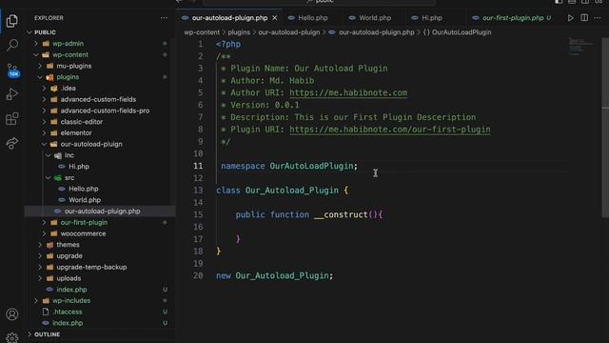Expand the mu-plugins folder
The height and width of the screenshot is (343, 609).
click(x=40, y=66)
